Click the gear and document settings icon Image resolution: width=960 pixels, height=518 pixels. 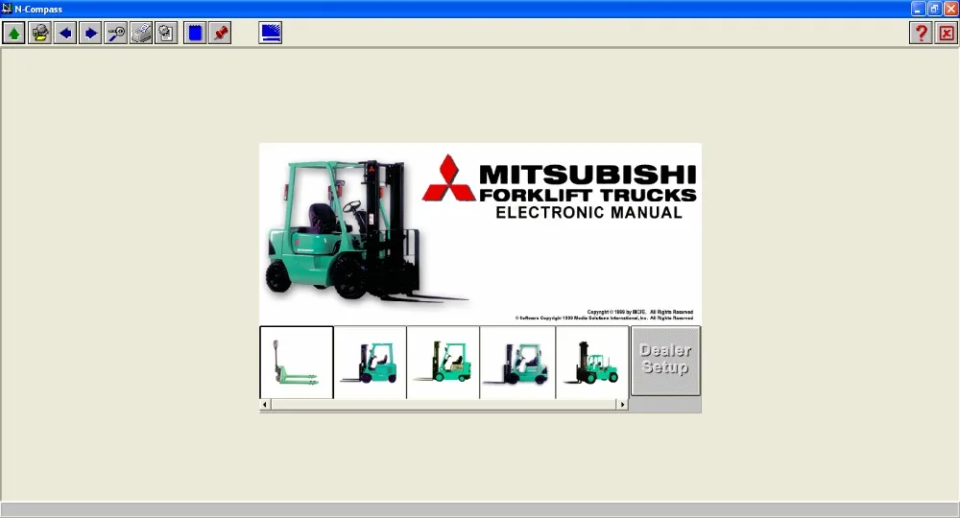166,33
